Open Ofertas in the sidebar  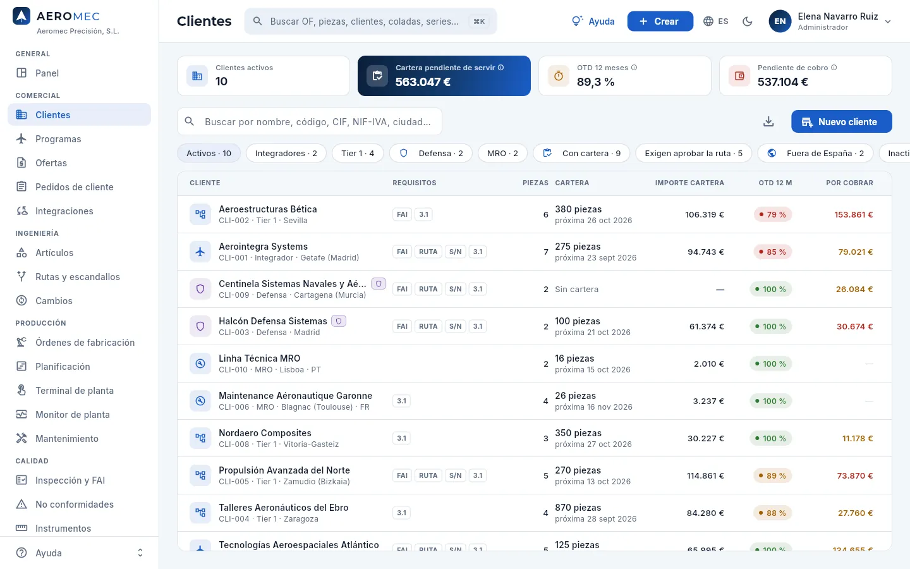click(79, 163)
